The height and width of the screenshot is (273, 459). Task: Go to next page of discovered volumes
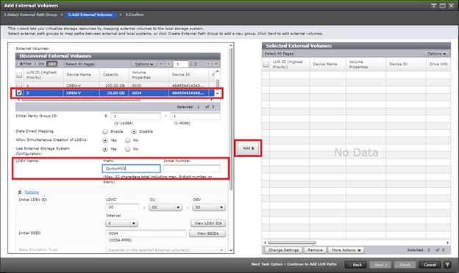(x=208, y=64)
